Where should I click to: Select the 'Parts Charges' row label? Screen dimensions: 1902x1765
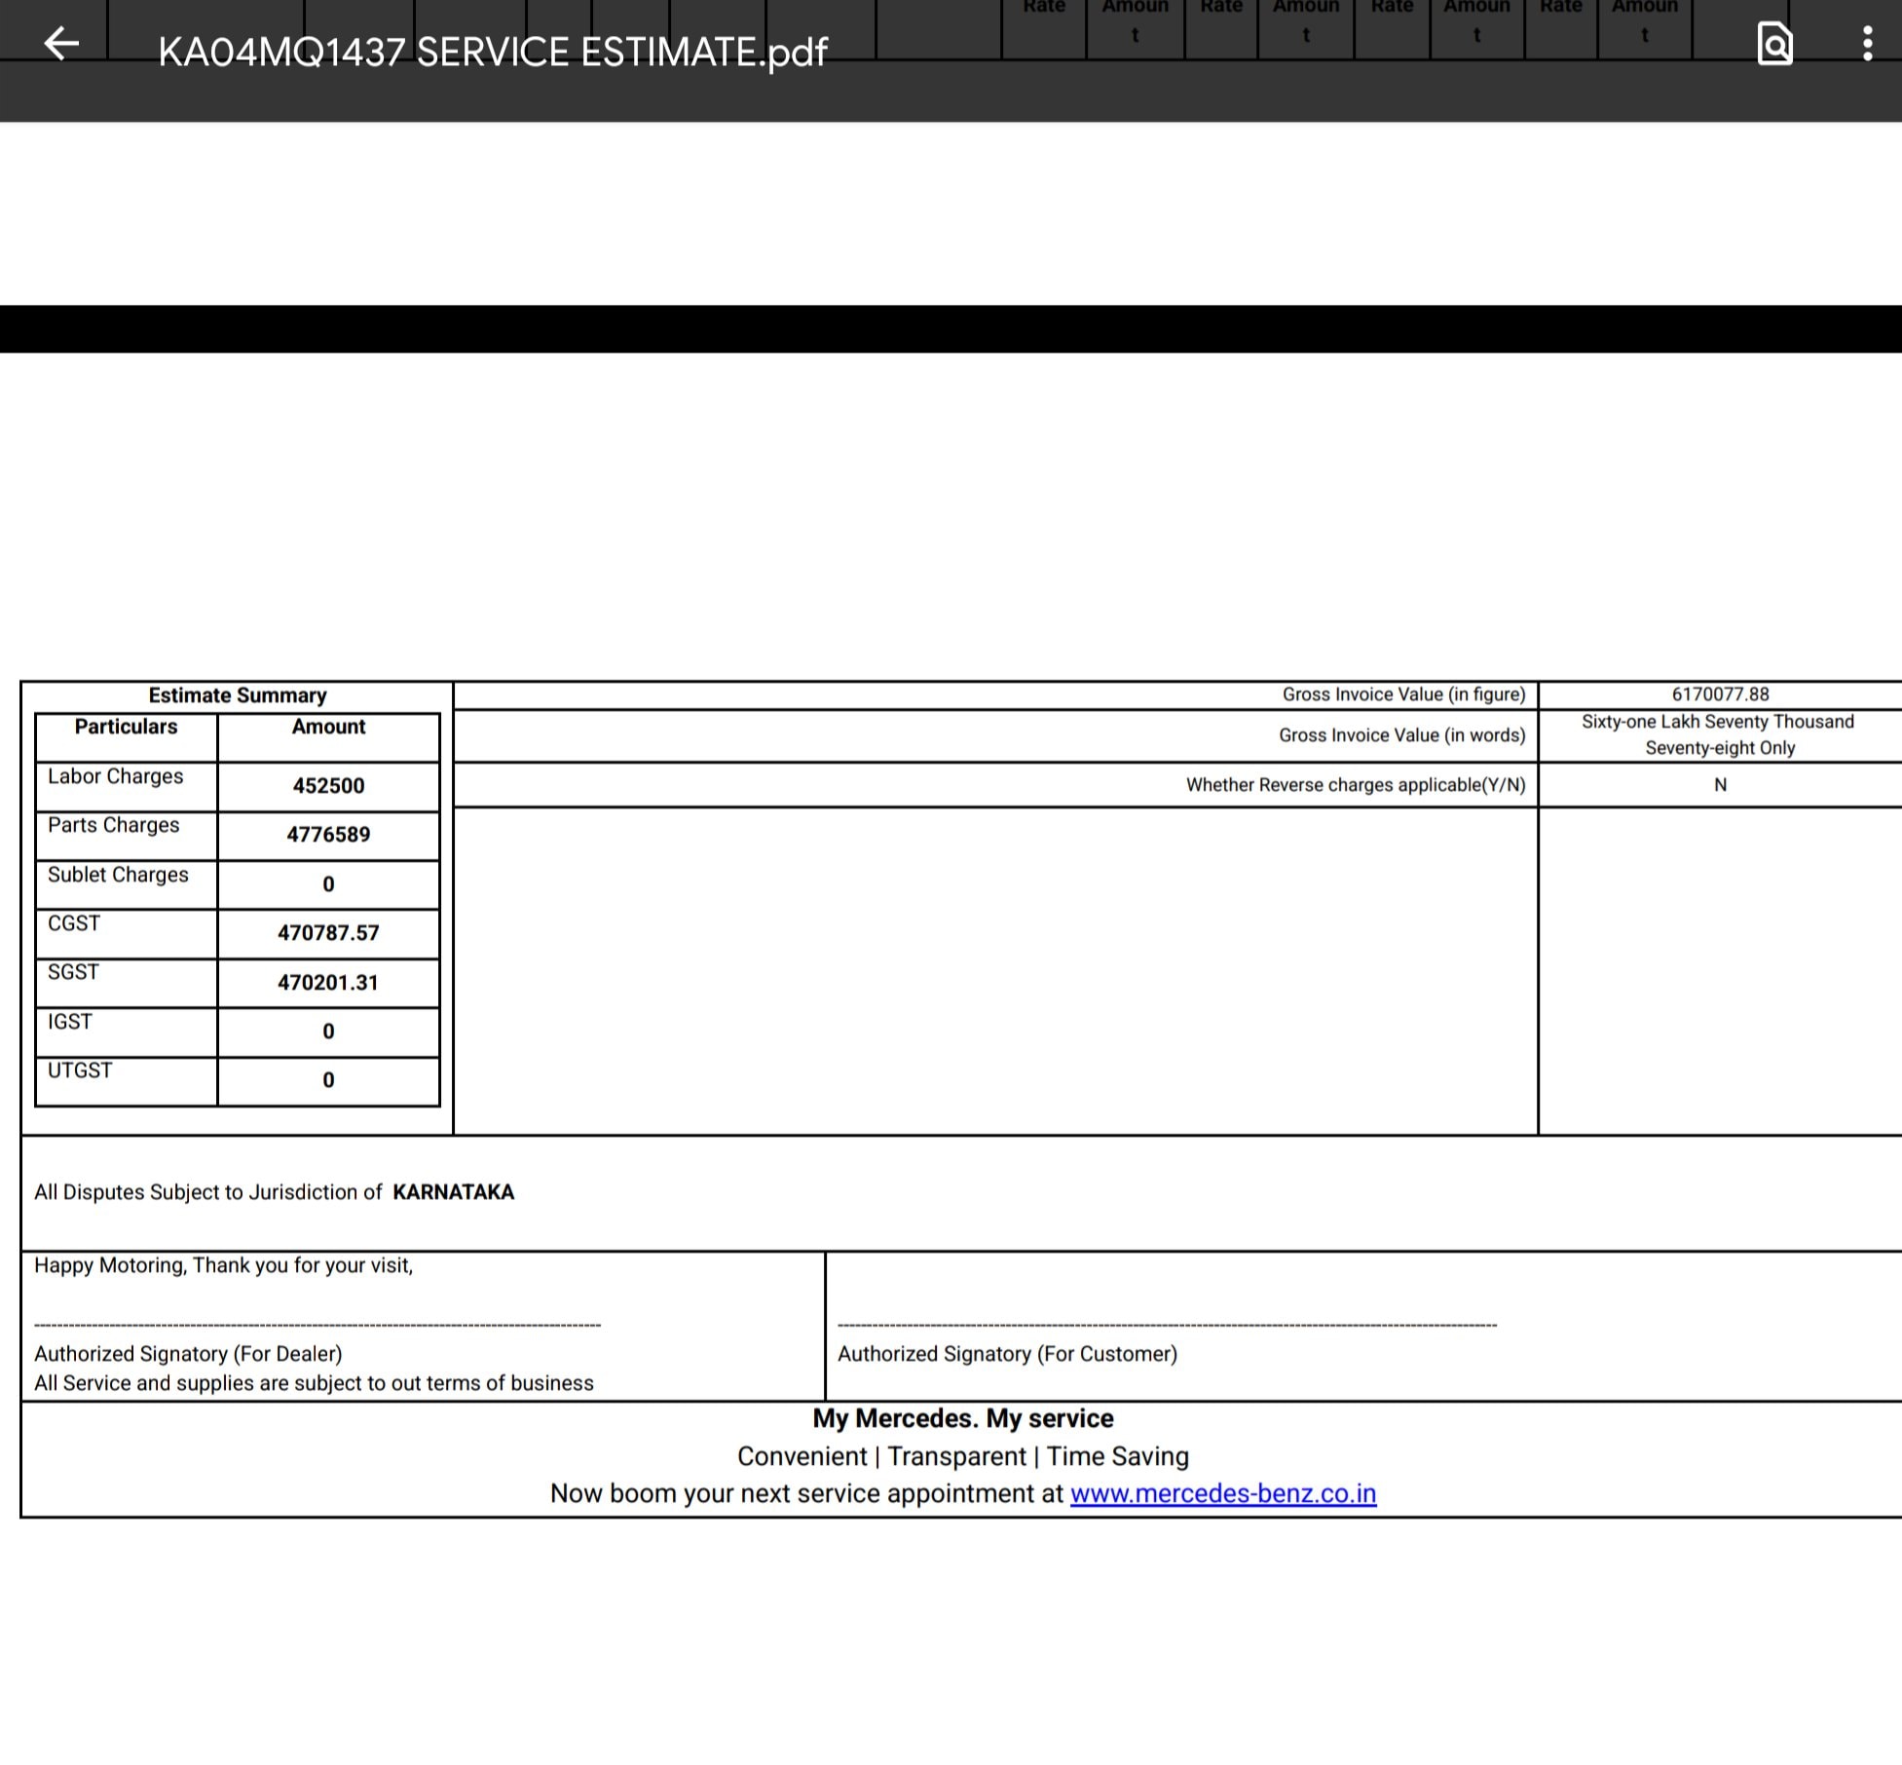click(x=114, y=825)
